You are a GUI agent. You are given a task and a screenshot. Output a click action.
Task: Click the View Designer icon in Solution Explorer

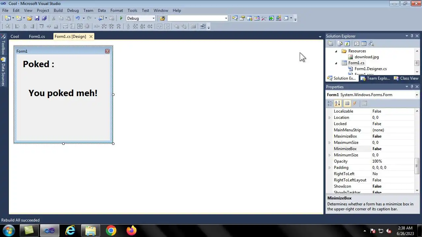click(364, 43)
